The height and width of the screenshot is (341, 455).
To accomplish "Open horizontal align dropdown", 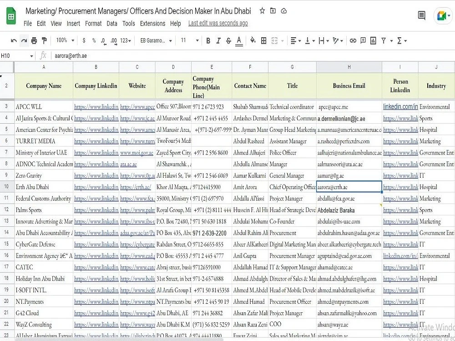I will pyautogui.click(x=296, y=40).
